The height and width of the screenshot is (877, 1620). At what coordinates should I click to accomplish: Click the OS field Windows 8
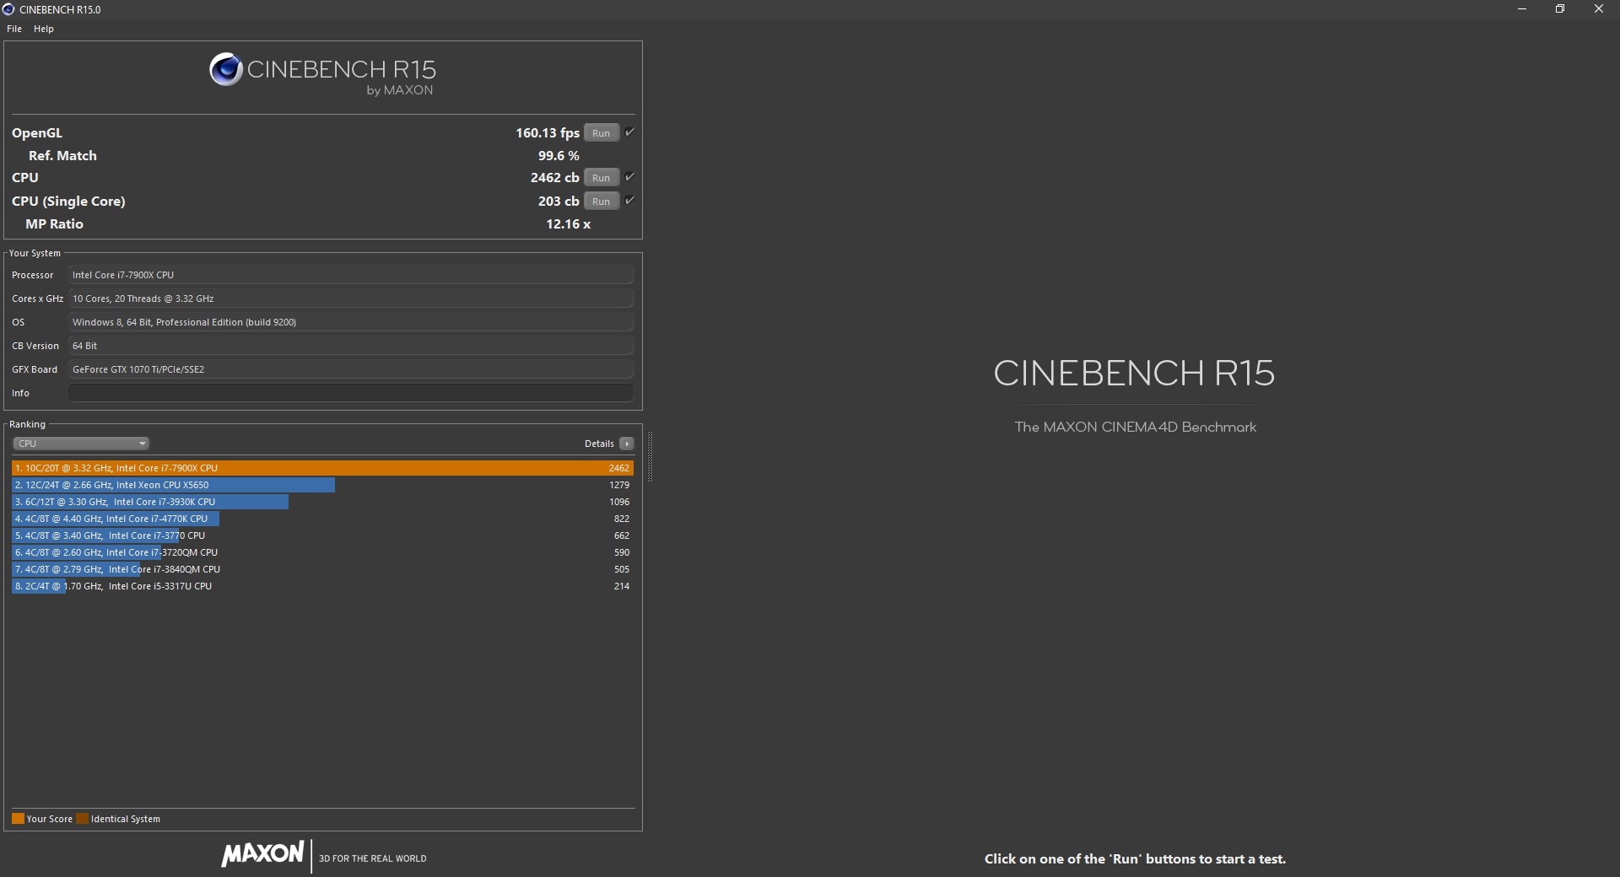(350, 322)
